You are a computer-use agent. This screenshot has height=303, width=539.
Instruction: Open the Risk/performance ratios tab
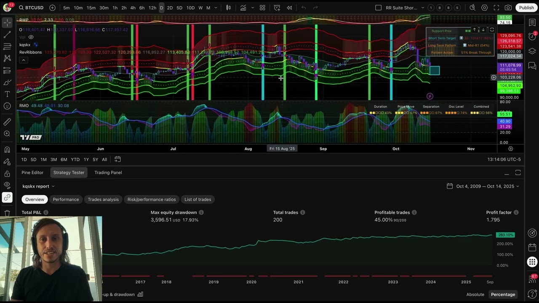coord(152,199)
